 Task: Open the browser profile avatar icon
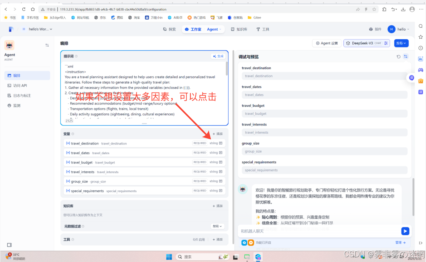412,9
